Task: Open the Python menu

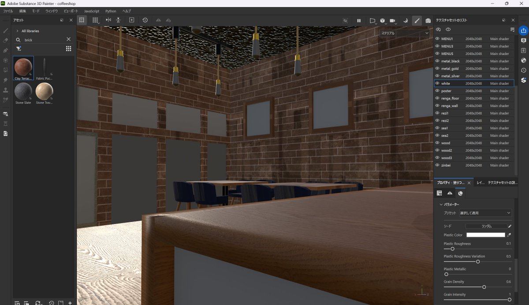Action: [111, 11]
